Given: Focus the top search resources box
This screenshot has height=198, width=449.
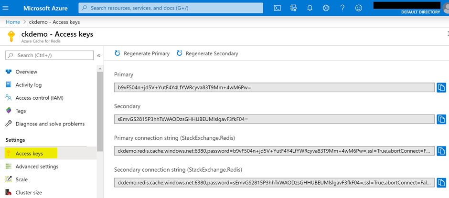Looking at the screenshot, I should 171,8.
